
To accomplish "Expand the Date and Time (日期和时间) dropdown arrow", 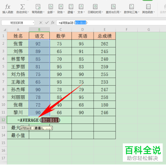I will click(x=102, y=12).
